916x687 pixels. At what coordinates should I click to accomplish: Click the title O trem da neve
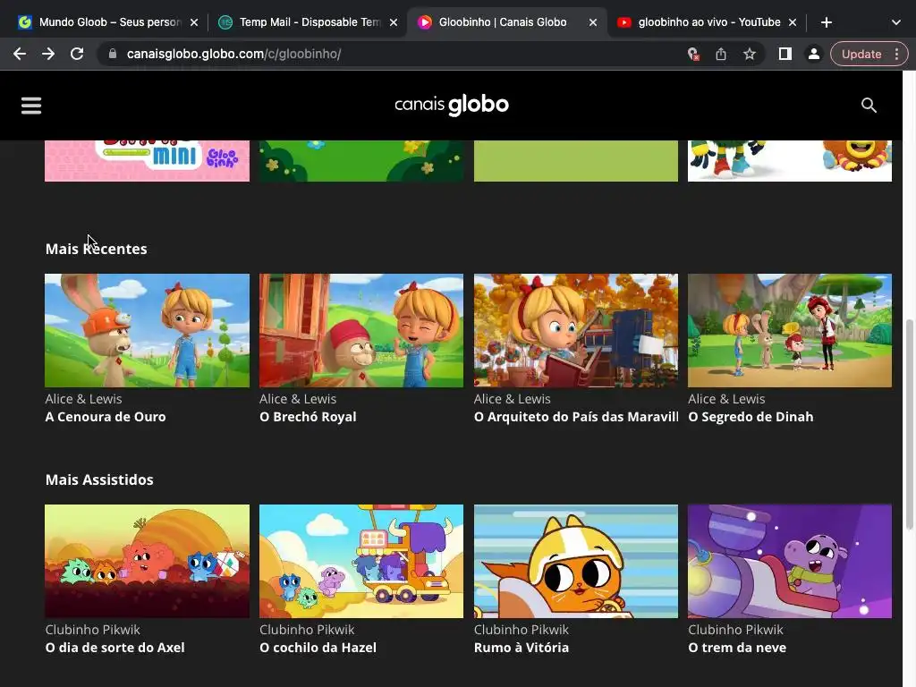click(x=737, y=648)
